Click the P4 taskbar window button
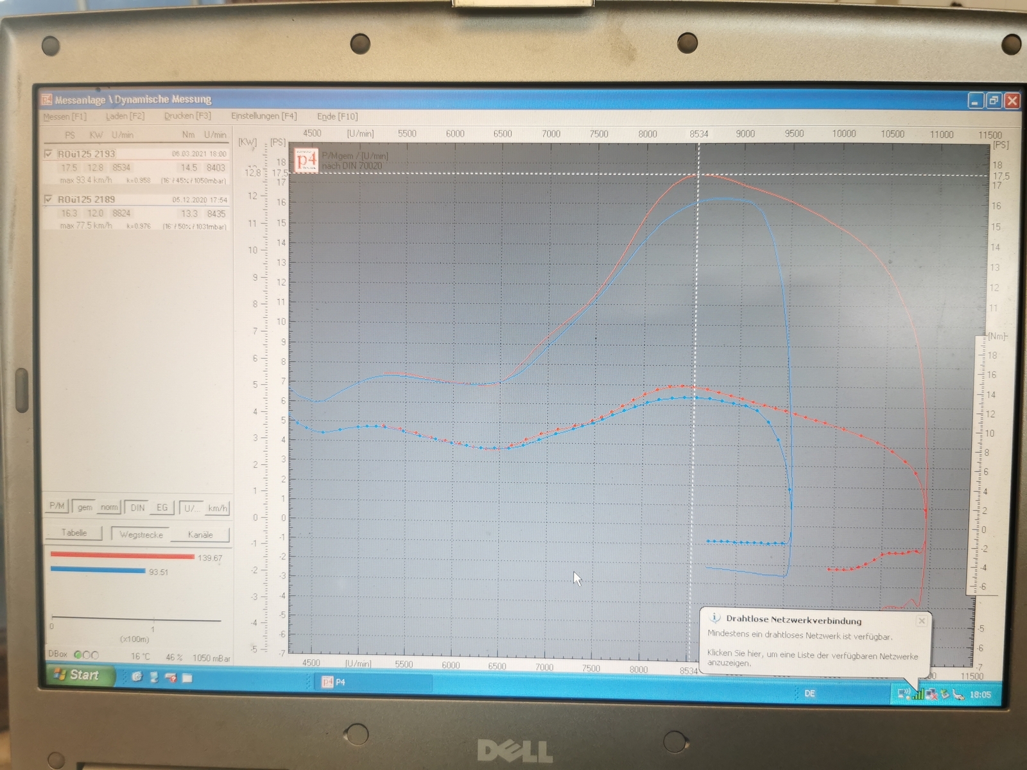 click(372, 682)
